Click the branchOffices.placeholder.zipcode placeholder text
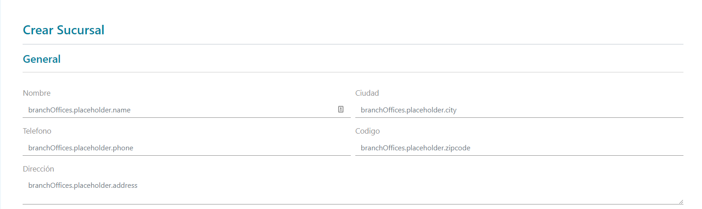Image resolution: width=702 pixels, height=209 pixels. 415,148
